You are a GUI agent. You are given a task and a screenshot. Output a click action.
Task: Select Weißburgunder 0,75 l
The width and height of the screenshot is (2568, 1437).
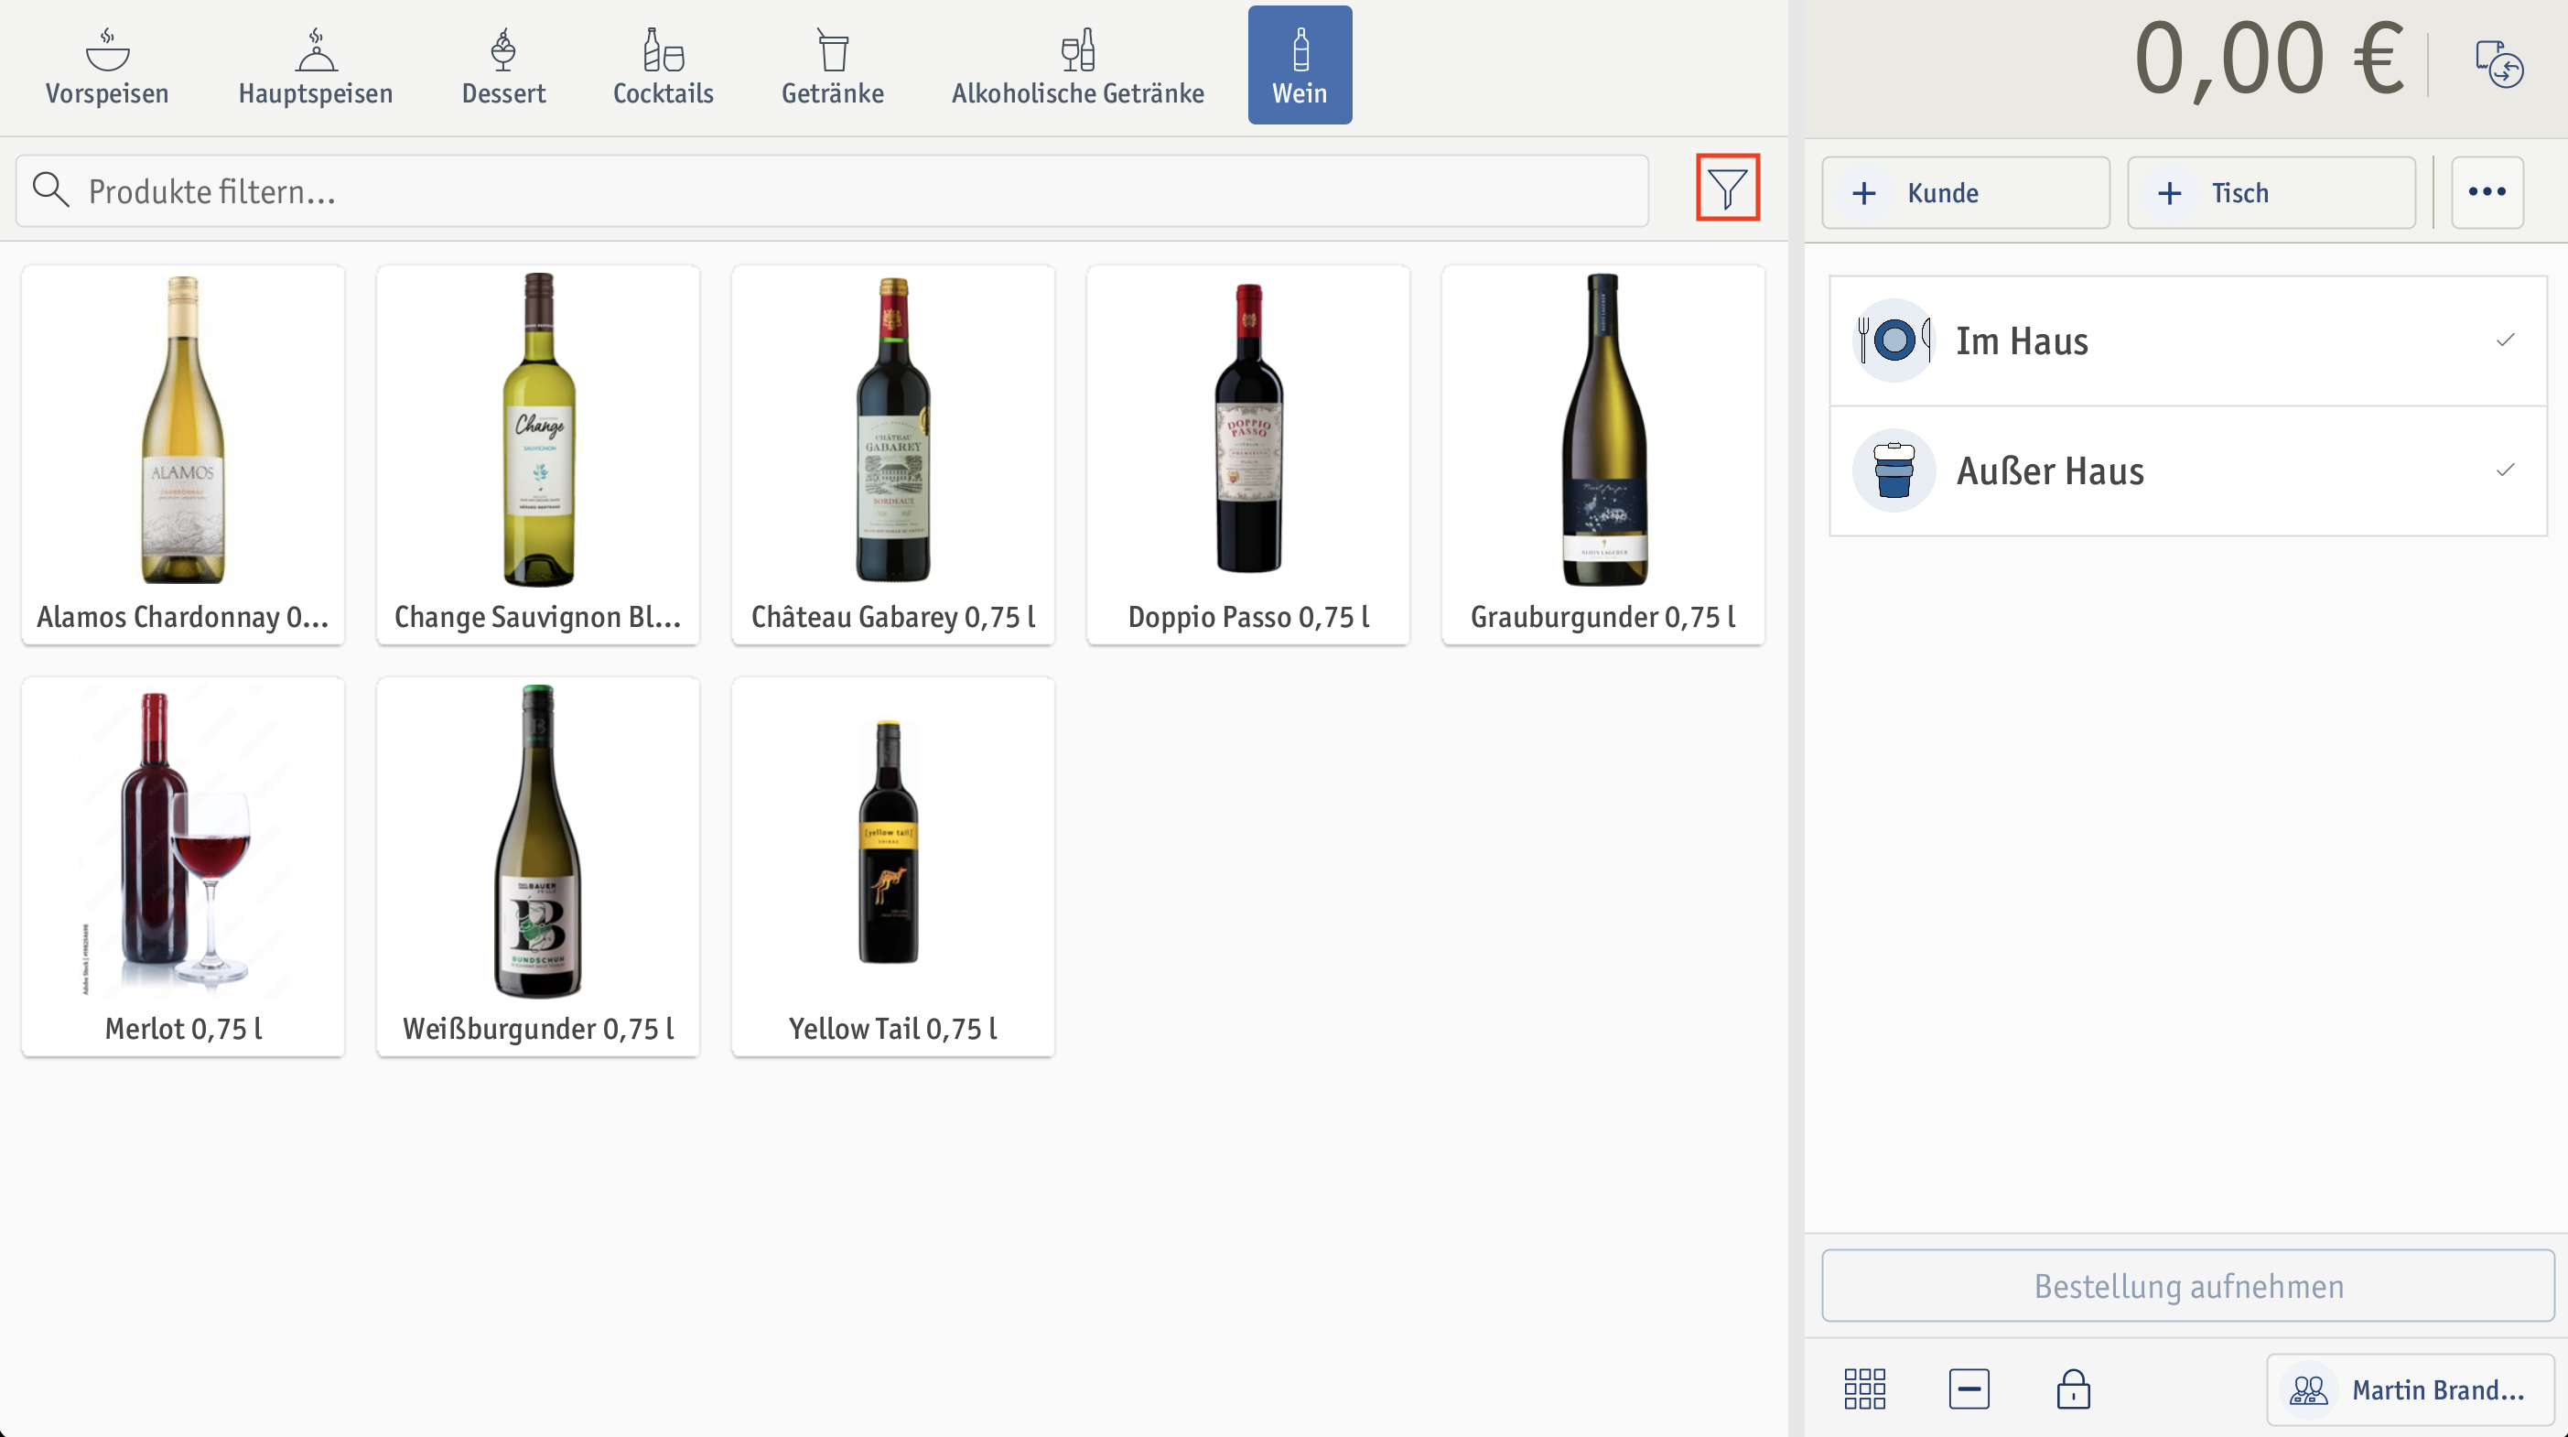[538, 867]
